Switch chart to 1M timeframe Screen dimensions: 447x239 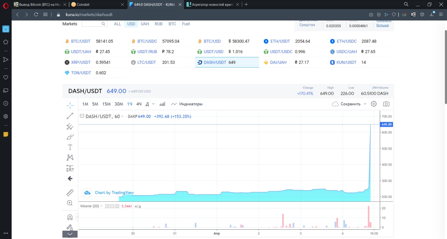coord(85,104)
